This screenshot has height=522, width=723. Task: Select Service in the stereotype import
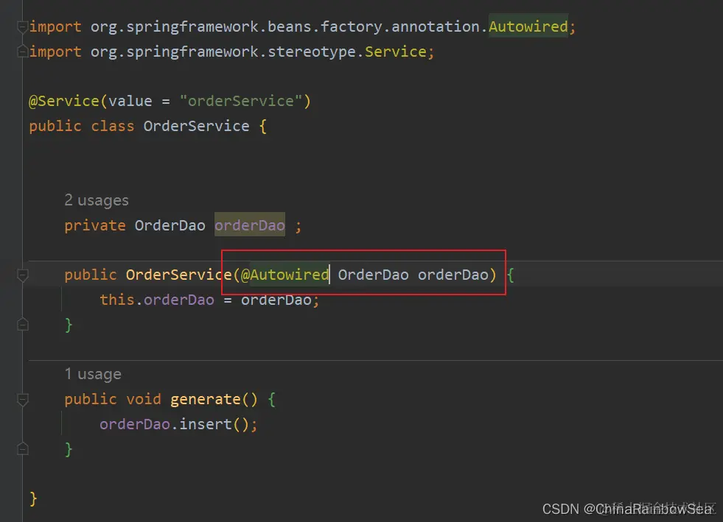(396, 52)
